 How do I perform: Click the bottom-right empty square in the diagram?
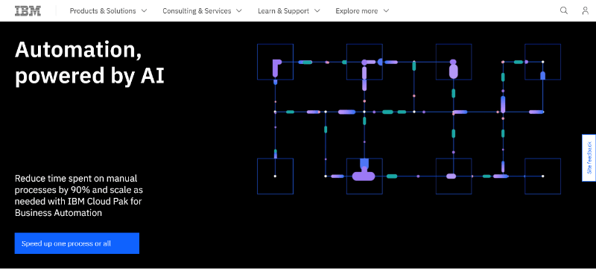coord(543,176)
